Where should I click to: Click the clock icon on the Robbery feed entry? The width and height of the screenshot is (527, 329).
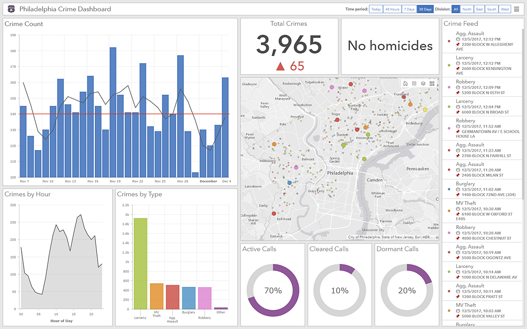coord(457,87)
